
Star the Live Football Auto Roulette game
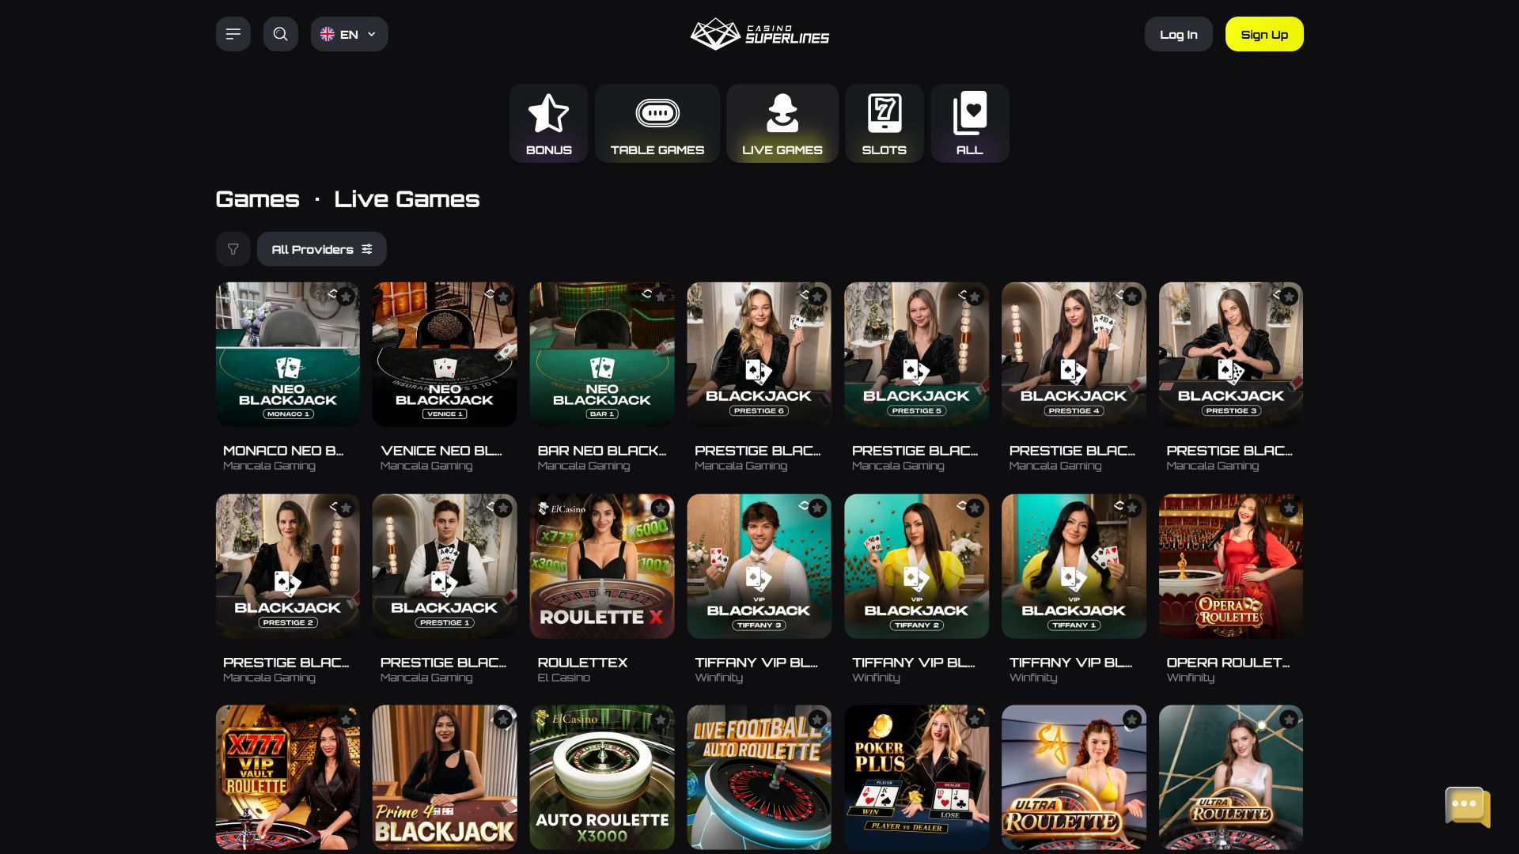(817, 719)
